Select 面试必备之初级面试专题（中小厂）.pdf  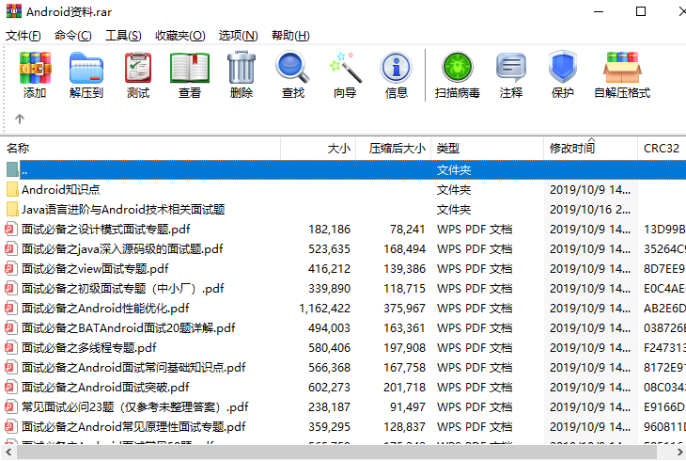coord(123,289)
